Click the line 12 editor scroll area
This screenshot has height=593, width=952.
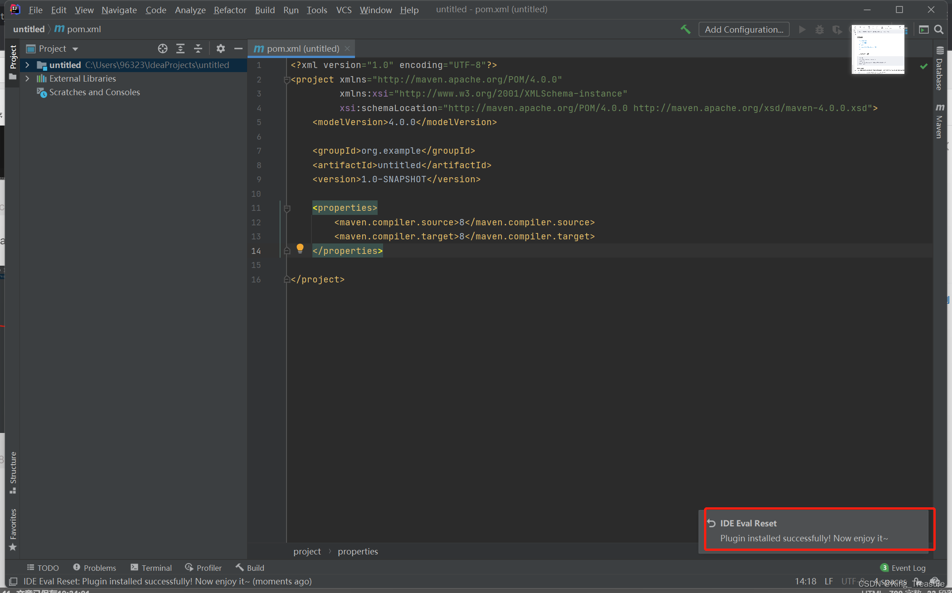[x=464, y=222]
